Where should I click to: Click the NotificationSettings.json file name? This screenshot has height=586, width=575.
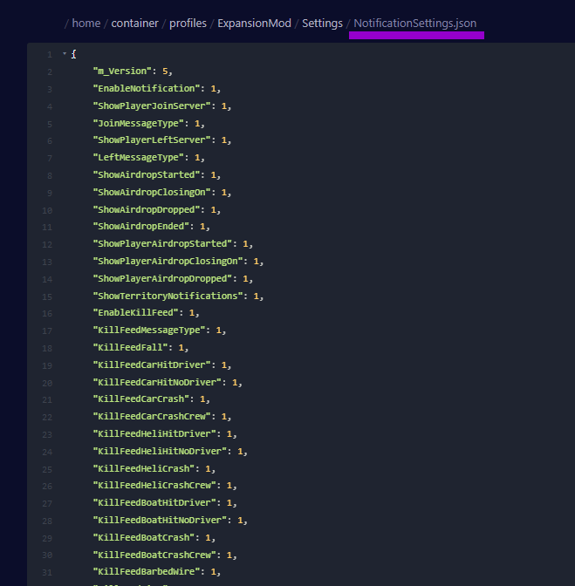(415, 23)
